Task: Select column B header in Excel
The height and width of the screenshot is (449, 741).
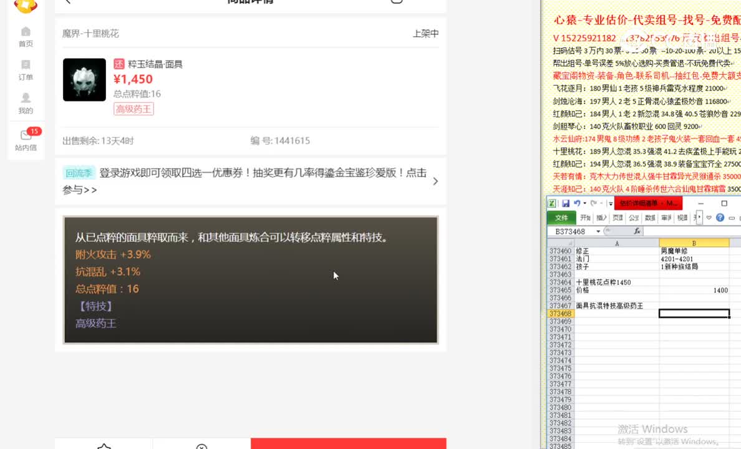Action: (694, 243)
